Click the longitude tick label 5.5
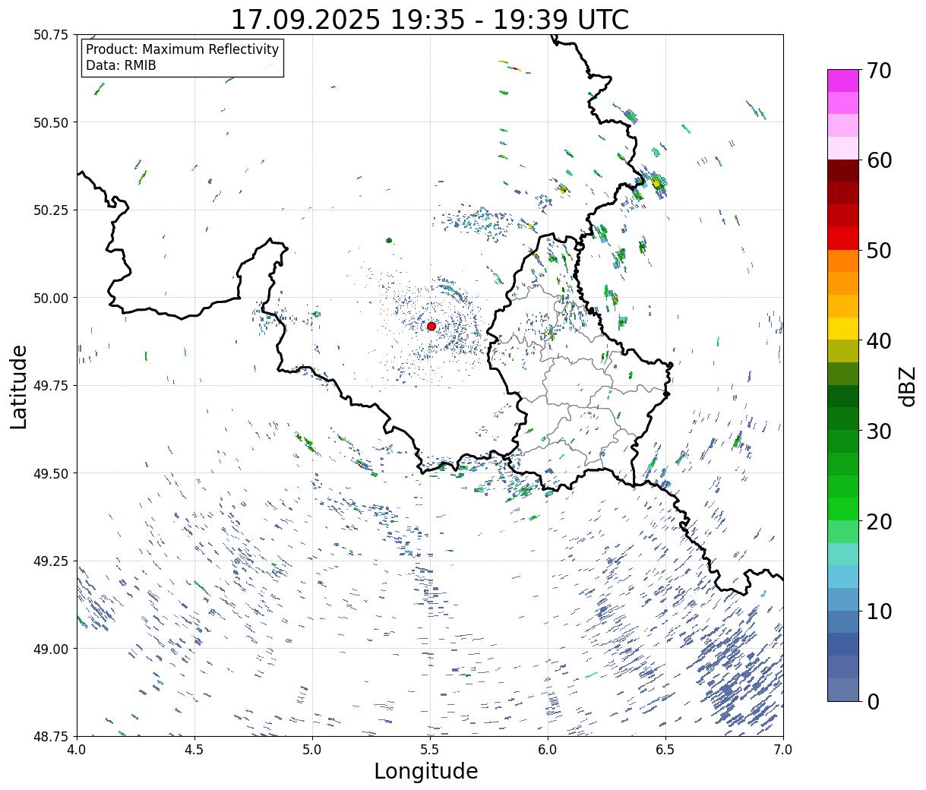Screen dimensions: 926x790 click(x=430, y=749)
